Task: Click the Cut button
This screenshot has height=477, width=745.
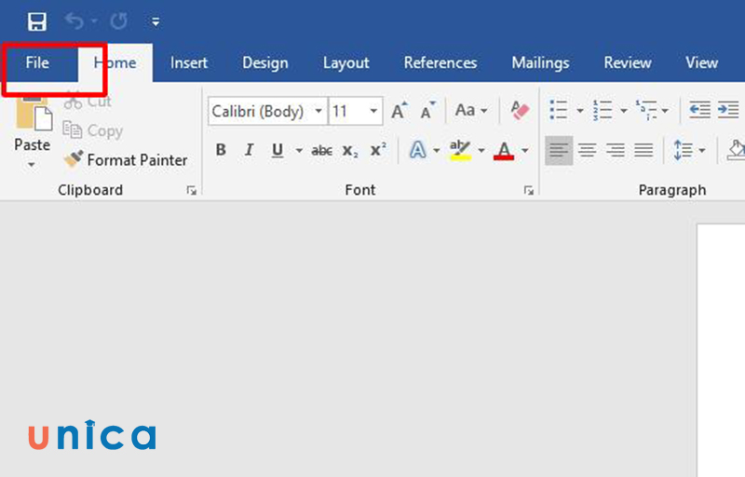Action: coord(88,101)
